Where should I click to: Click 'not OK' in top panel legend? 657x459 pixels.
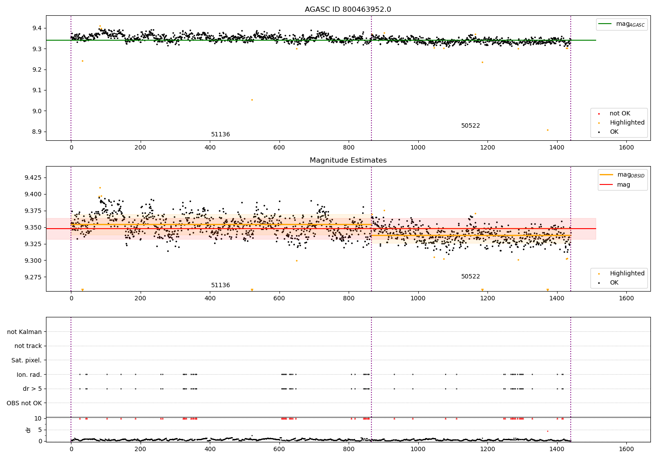coord(620,114)
